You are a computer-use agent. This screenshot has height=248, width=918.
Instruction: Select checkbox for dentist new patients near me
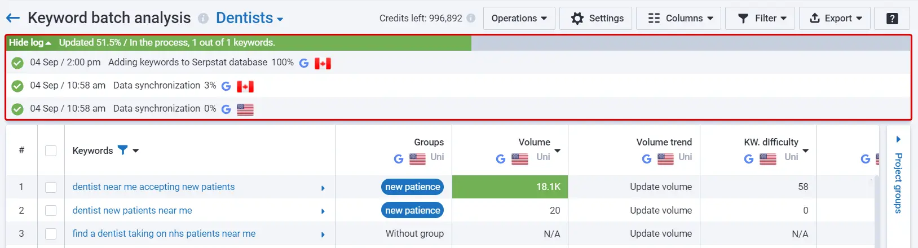coord(51,210)
